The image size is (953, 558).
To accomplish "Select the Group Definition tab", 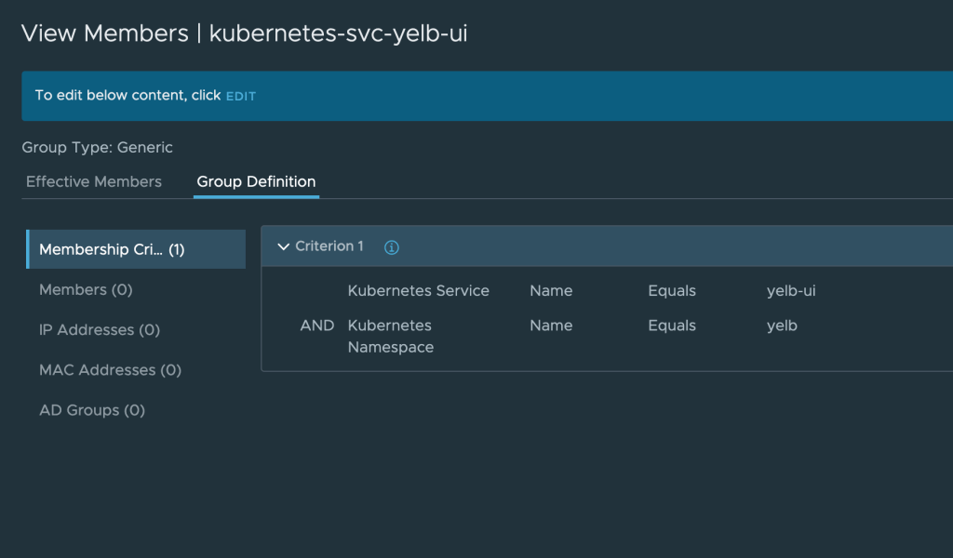I will point(256,181).
